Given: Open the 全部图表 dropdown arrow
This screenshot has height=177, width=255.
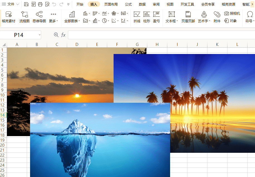Looking at the screenshot, I should click(x=79, y=21).
